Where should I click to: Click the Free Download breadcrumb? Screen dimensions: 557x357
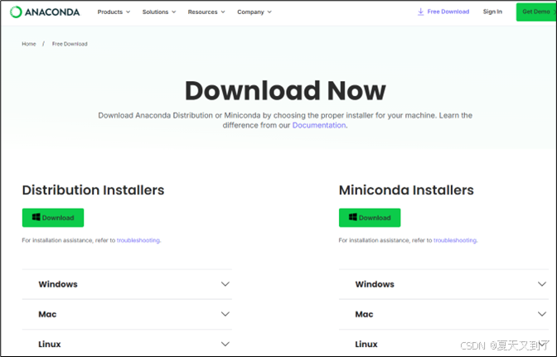(x=70, y=44)
